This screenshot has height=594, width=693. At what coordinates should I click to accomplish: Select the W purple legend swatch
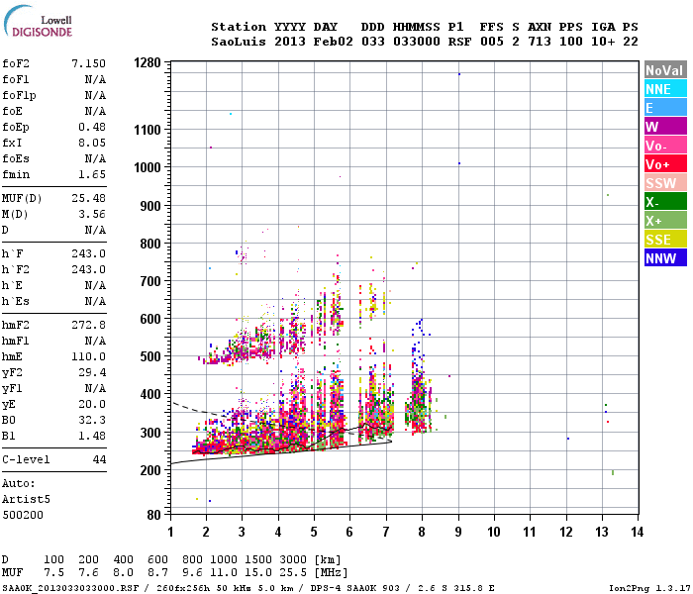pos(665,127)
